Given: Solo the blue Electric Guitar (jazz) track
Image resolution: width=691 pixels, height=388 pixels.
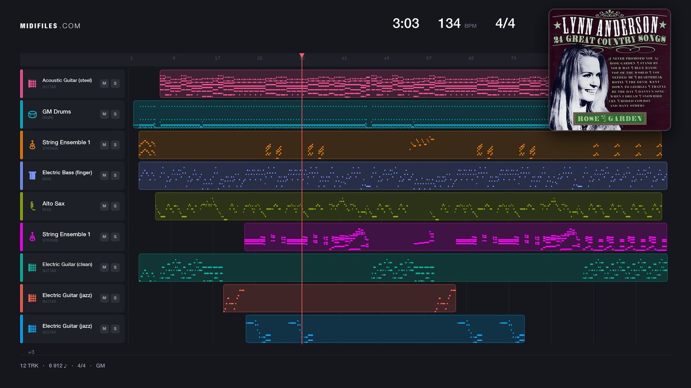Looking at the screenshot, I should pos(115,329).
